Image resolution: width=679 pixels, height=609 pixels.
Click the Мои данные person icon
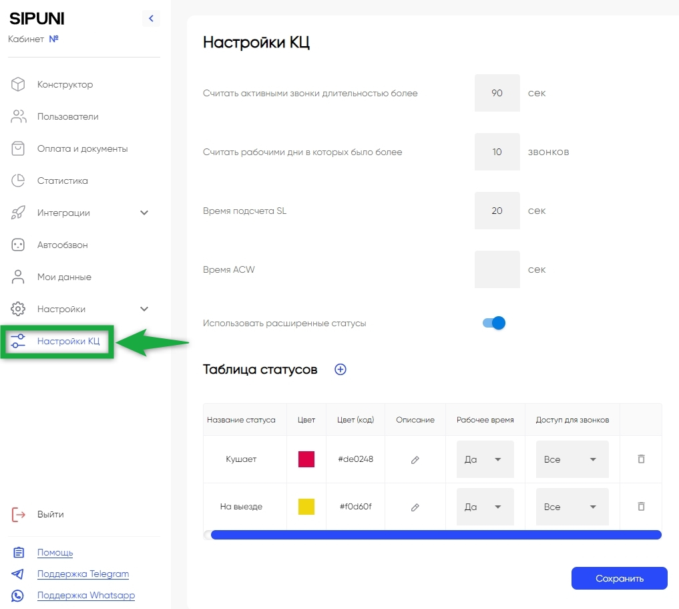(18, 277)
